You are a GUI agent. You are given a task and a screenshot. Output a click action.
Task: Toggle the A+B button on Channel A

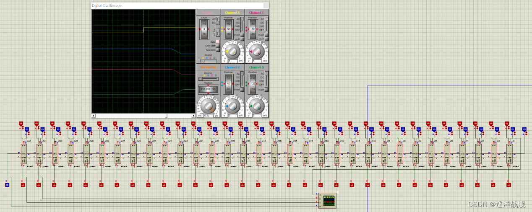[x=242, y=39]
